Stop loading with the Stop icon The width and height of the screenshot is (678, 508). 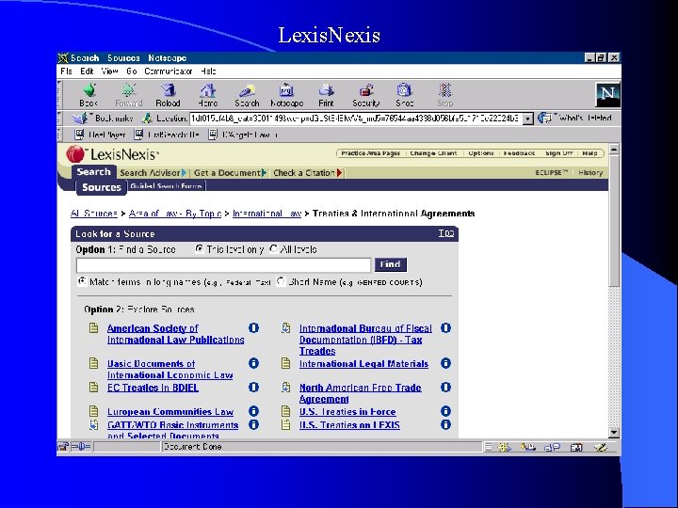click(x=444, y=95)
